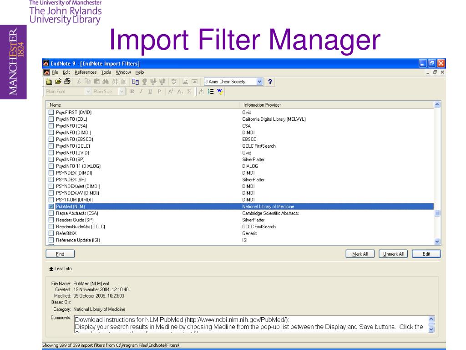Mark the Reference Update (ISI) checkbox

[51, 240]
